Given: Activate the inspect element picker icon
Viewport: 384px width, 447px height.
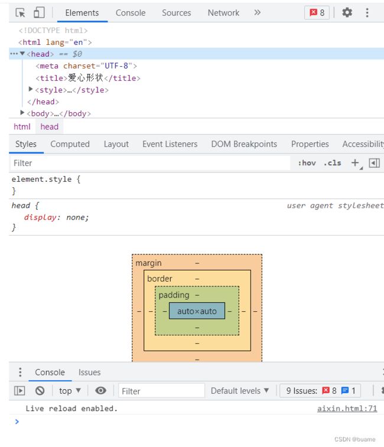Looking at the screenshot, I should (20, 12).
